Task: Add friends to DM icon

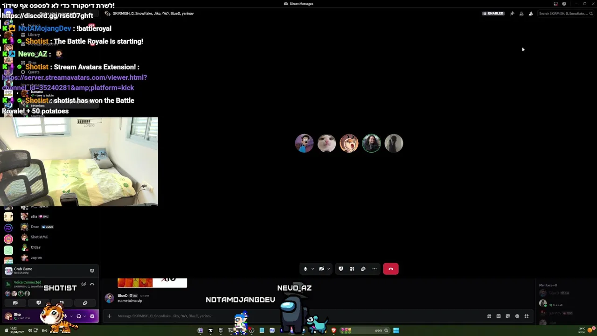Action: coord(521,14)
